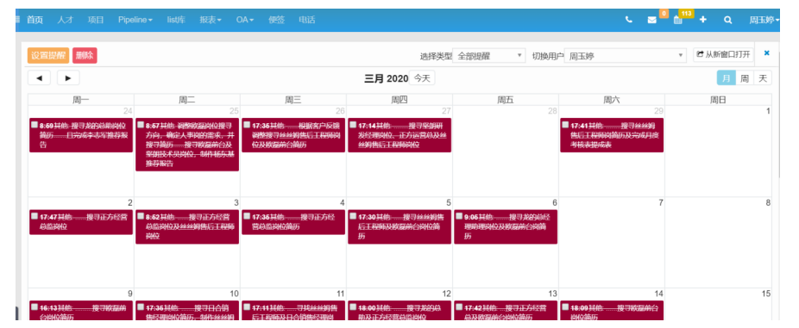Expand the OA dropdown menu
The width and height of the screenshot is (799, 328).
tap(244, 20)
